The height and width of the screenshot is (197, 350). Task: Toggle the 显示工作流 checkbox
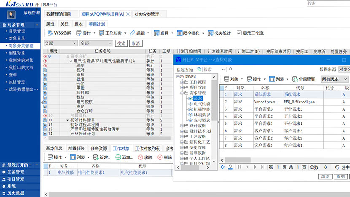[x=239, y=33]
